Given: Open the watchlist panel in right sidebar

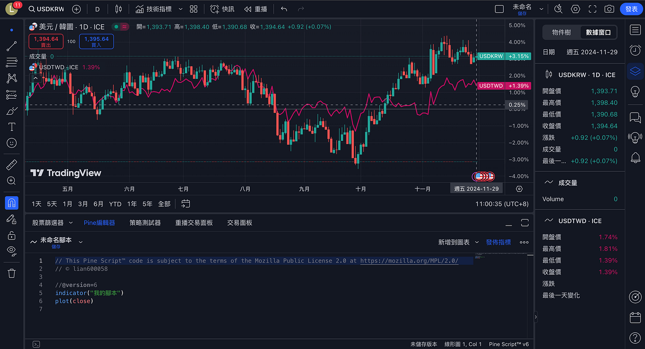Looking at the screenshot, I should pos(635,29).
